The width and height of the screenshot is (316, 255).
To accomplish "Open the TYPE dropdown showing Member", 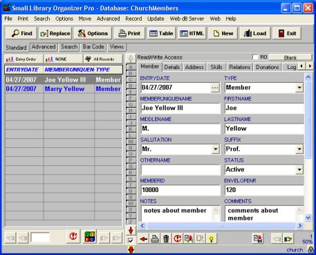I will [x=299, y=88].
